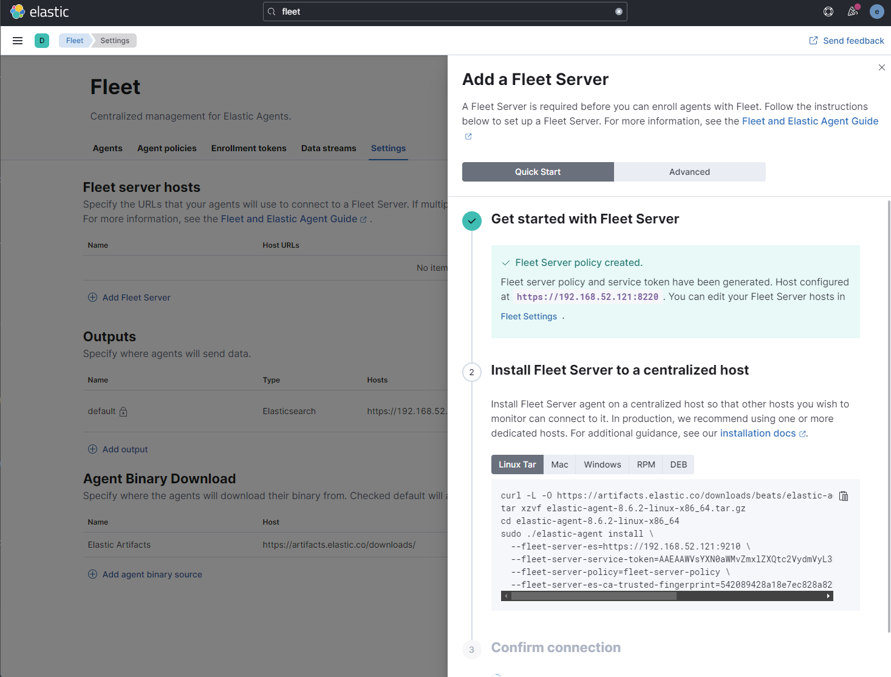Viewport: 891px width, 677px height.
Task: Click the Elasticsearch type cell
Action: 289,412
